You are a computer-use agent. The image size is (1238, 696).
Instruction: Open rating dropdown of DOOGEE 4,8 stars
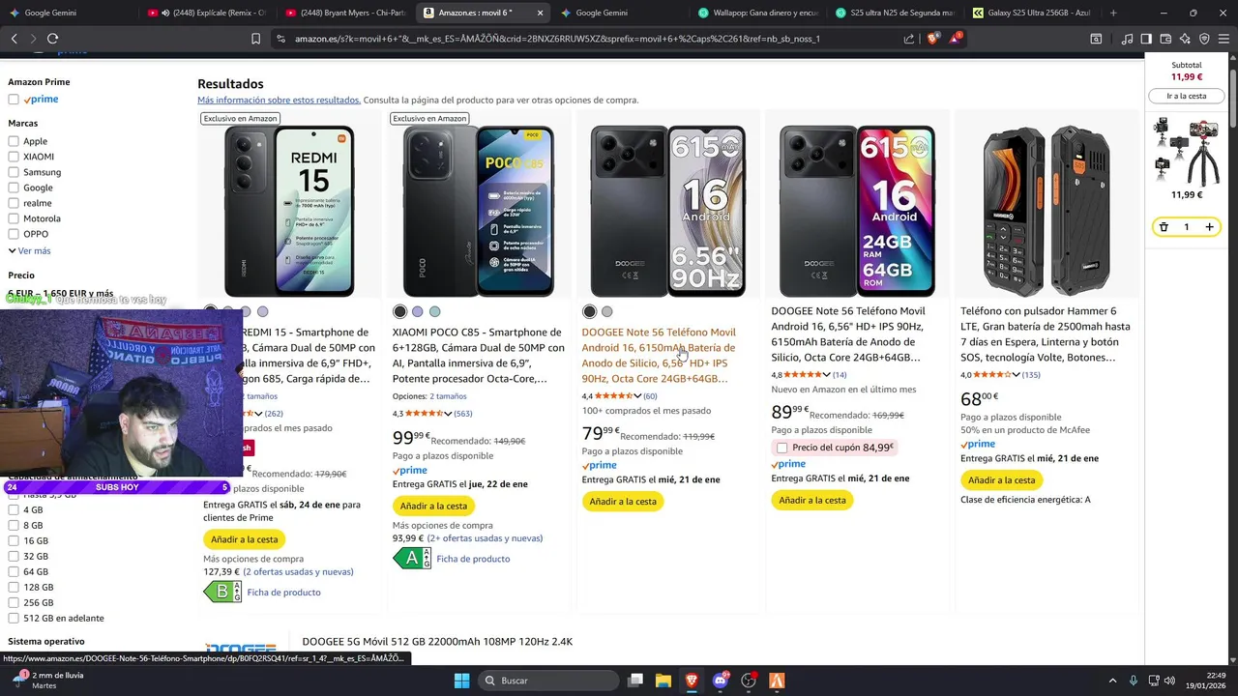point(826,375)
